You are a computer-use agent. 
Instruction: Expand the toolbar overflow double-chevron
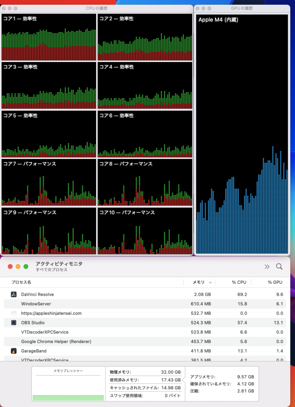click(x=267, y=267)
